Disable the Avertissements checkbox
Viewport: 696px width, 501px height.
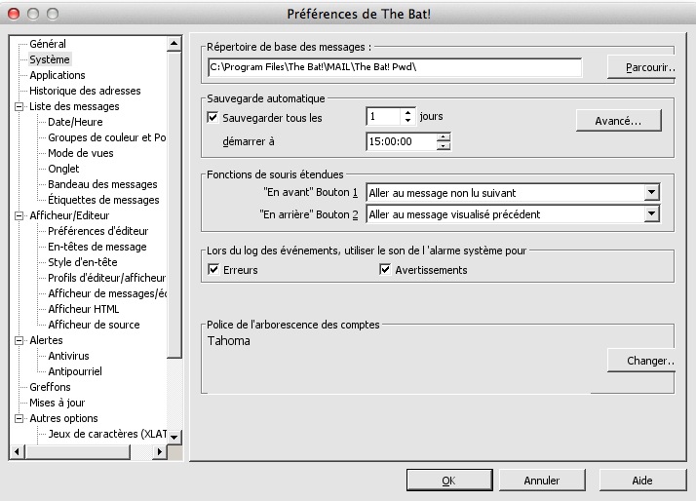click(385, 270)
